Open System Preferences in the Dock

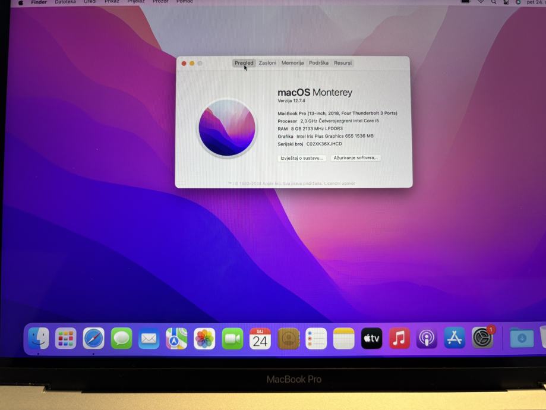(482, 338)
